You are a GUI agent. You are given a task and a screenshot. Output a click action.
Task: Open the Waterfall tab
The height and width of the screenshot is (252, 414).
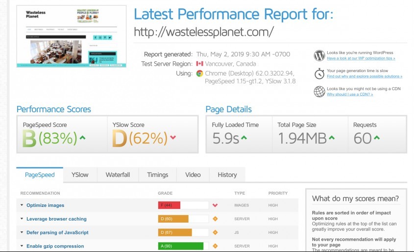[118, 175]
